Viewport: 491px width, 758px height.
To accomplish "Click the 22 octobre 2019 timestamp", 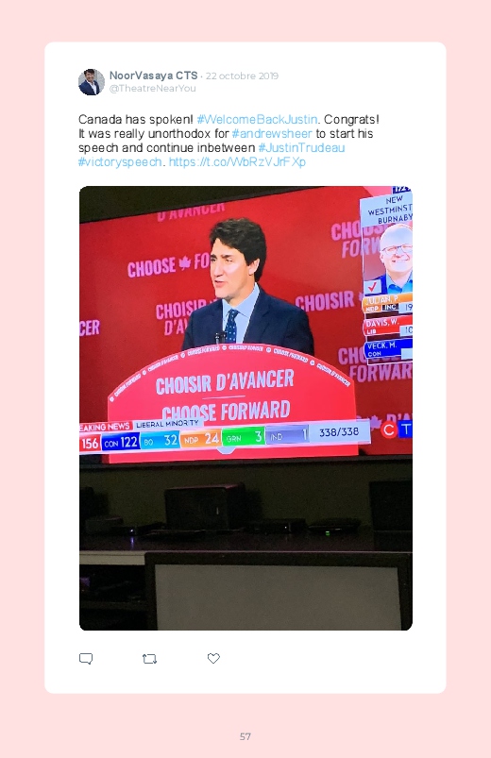I will (242, 76).
